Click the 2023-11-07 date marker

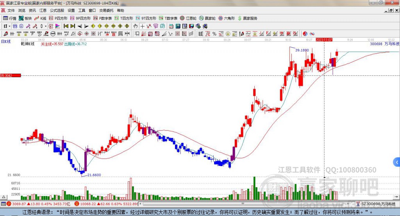coord(324,40)
